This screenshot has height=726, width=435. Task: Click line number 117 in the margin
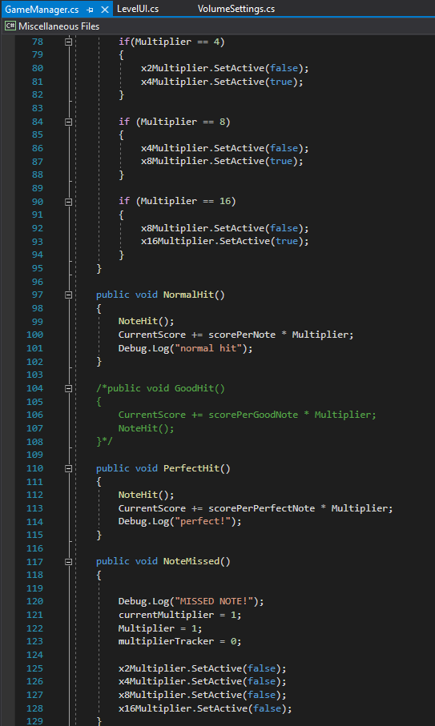click(34, 562)
